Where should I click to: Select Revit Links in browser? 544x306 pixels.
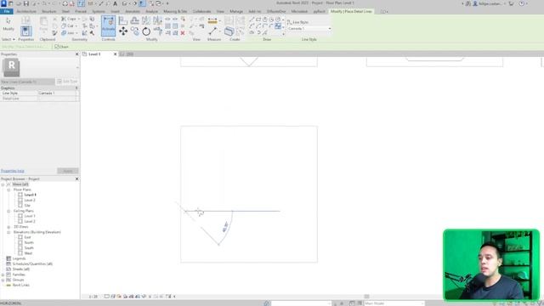(20, 286)
